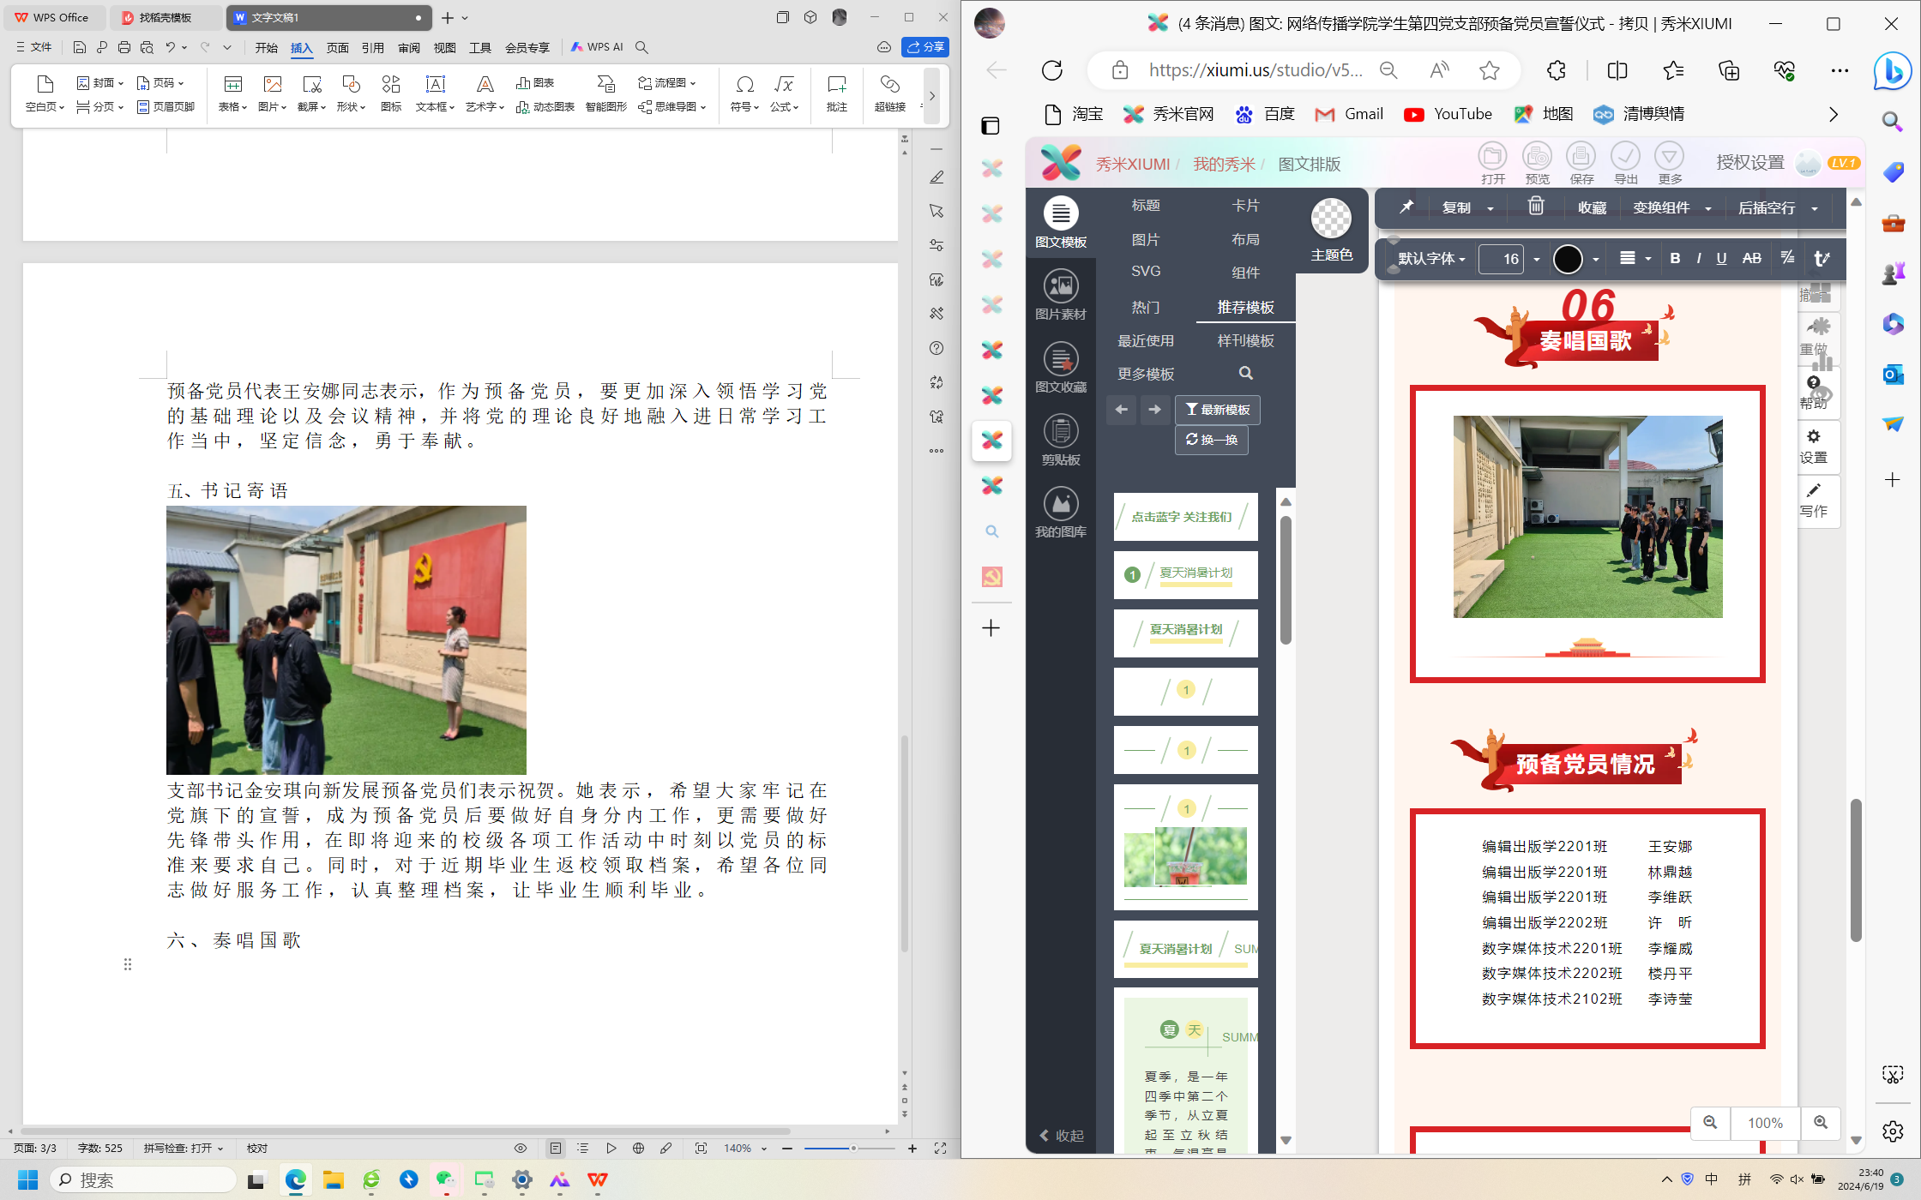This screenshot has width=1921, height=1200.
Task: Select 点击蓝字 关注我们 template thumbnail
Action: pyautogui.click(x=1185, y=517)
